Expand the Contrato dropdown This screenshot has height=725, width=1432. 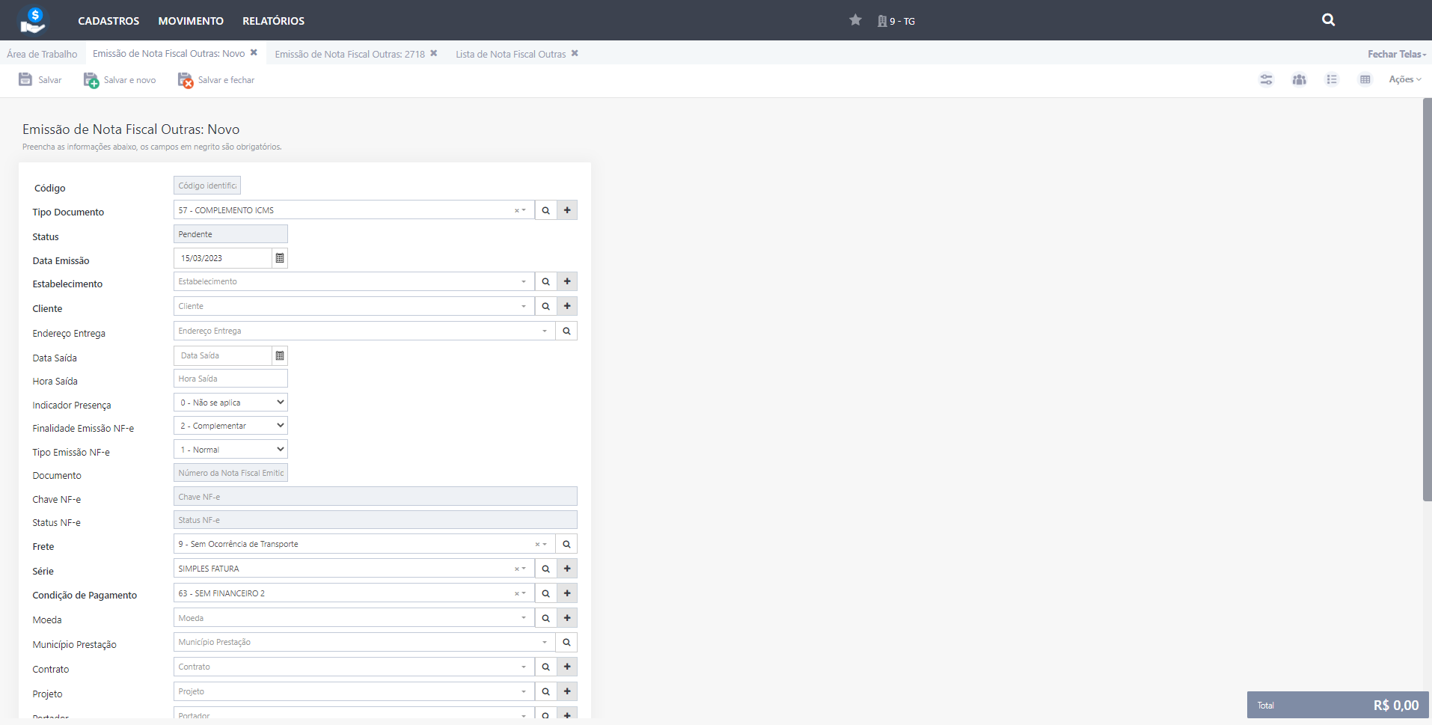pos(523,667)
